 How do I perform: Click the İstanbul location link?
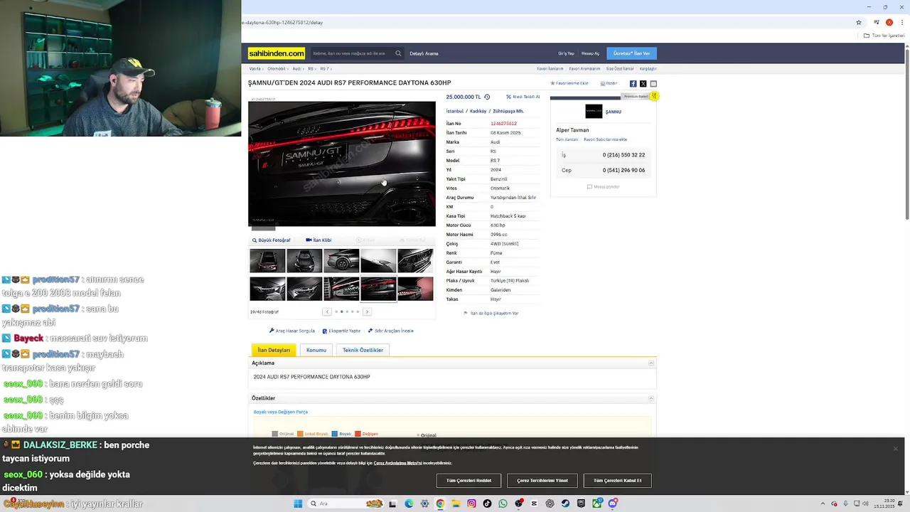455,111
